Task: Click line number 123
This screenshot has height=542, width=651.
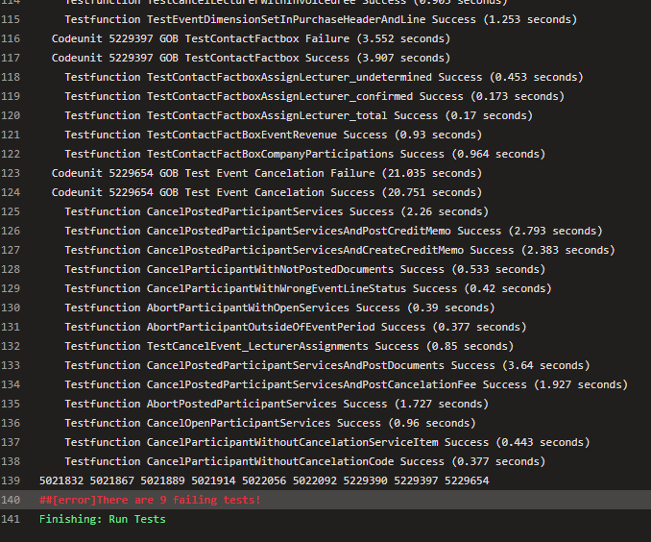Action: click(10, 173)
